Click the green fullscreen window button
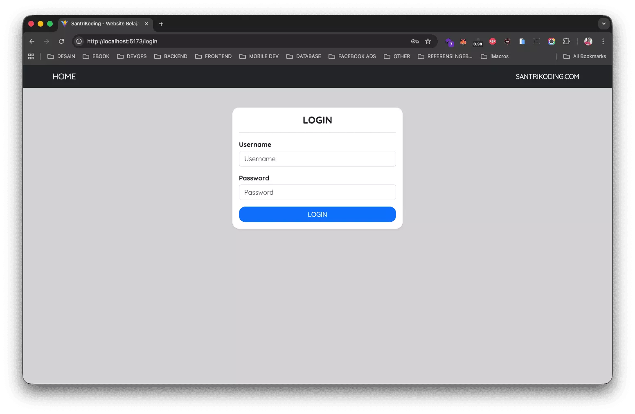The width and height of the screenshot is (635, 414). tap(50, 24)
